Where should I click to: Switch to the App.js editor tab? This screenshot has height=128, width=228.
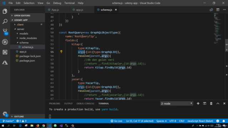[x=57, y=10]
